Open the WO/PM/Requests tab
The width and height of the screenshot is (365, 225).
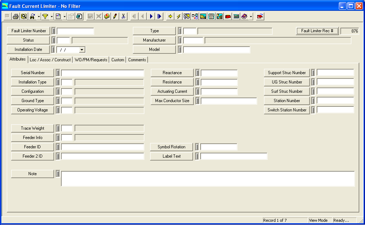(91, 60)
